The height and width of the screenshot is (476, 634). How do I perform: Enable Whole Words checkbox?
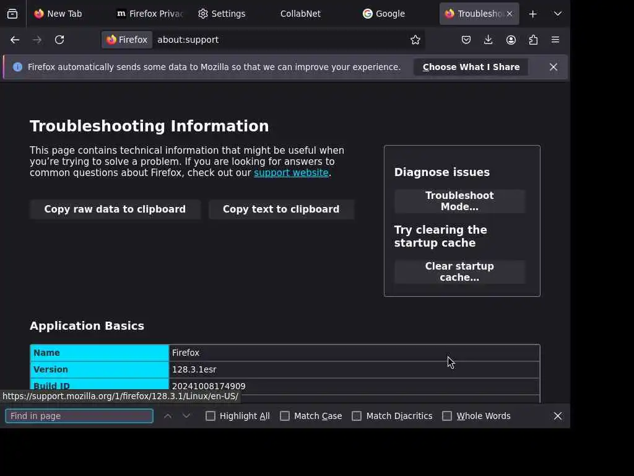(447, 416)
